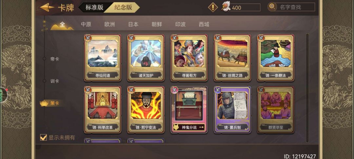This screenshot has width=354, height=159.
Task: Choose the 训卡 category
Action: click(x=55, y=81)
